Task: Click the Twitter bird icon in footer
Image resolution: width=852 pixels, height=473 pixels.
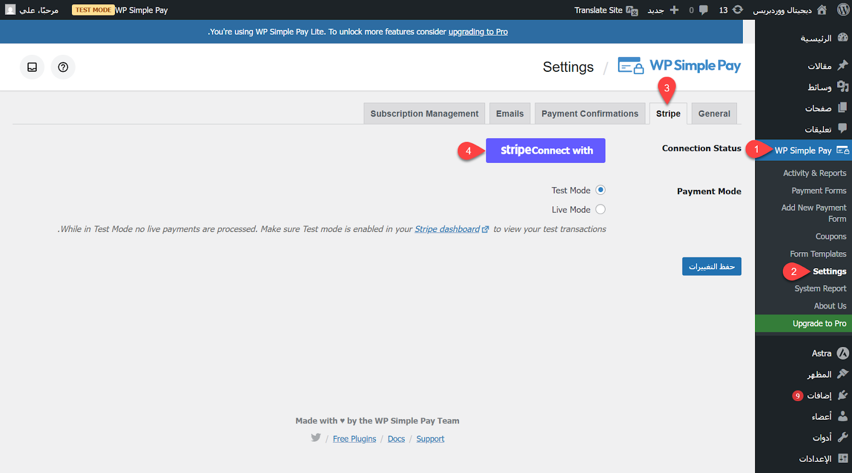Action: click(316, 437)
